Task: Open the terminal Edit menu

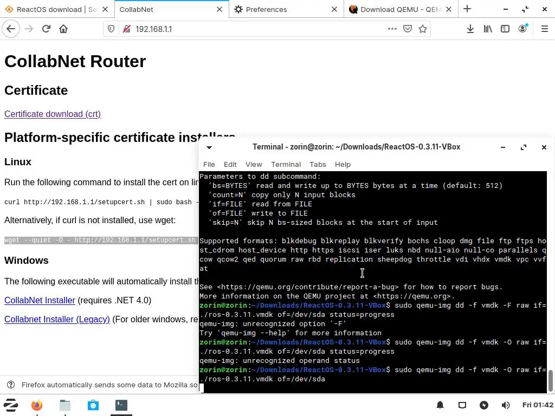Action: click(x=230, y=165)
